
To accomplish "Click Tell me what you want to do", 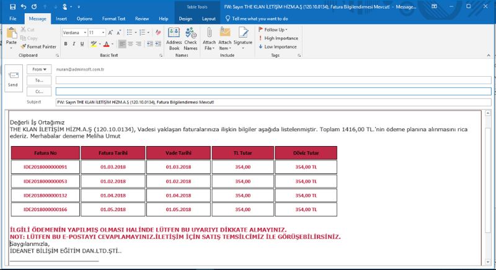I will [x=257, y=19].
